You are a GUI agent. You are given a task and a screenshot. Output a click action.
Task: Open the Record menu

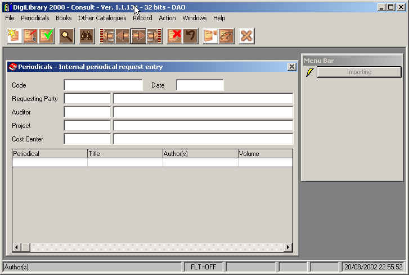142,18
